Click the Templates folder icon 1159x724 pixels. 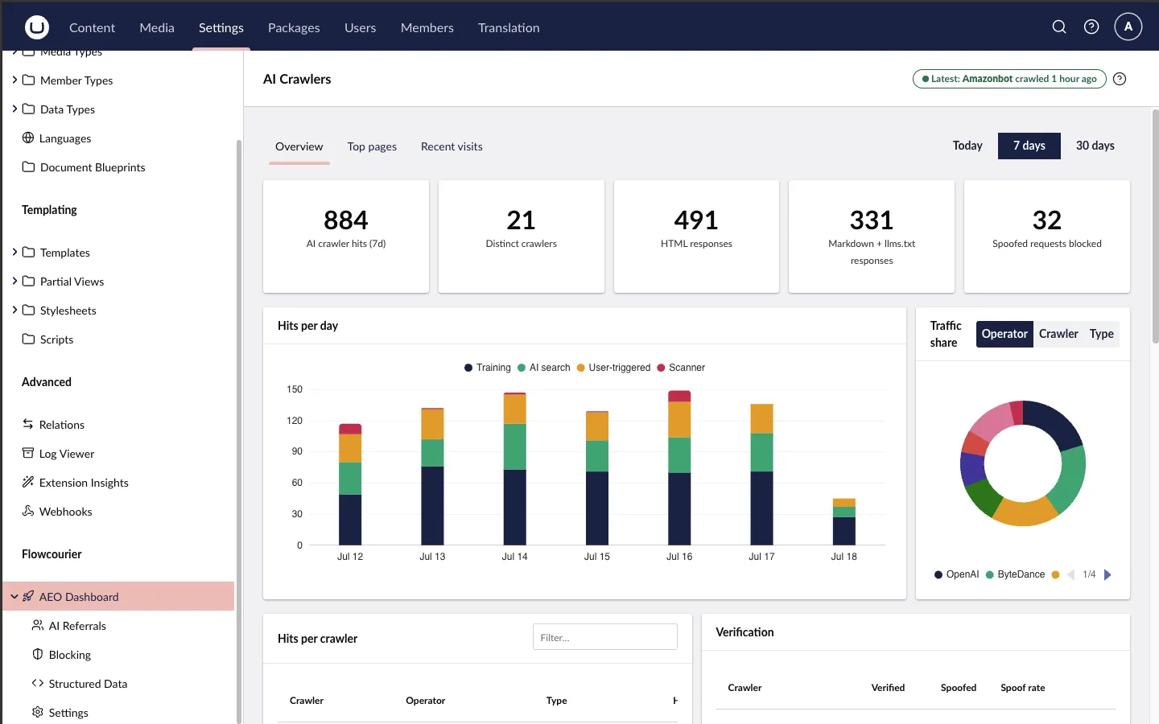tap(28, 252)
